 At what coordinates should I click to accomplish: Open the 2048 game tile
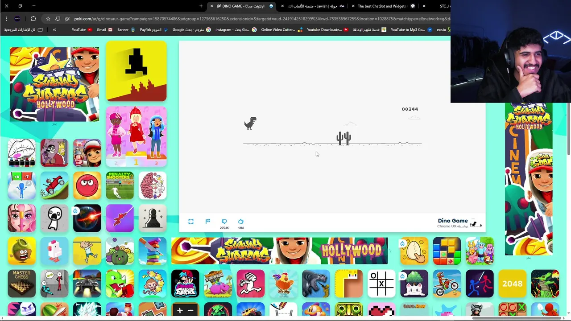coord(512,284)
